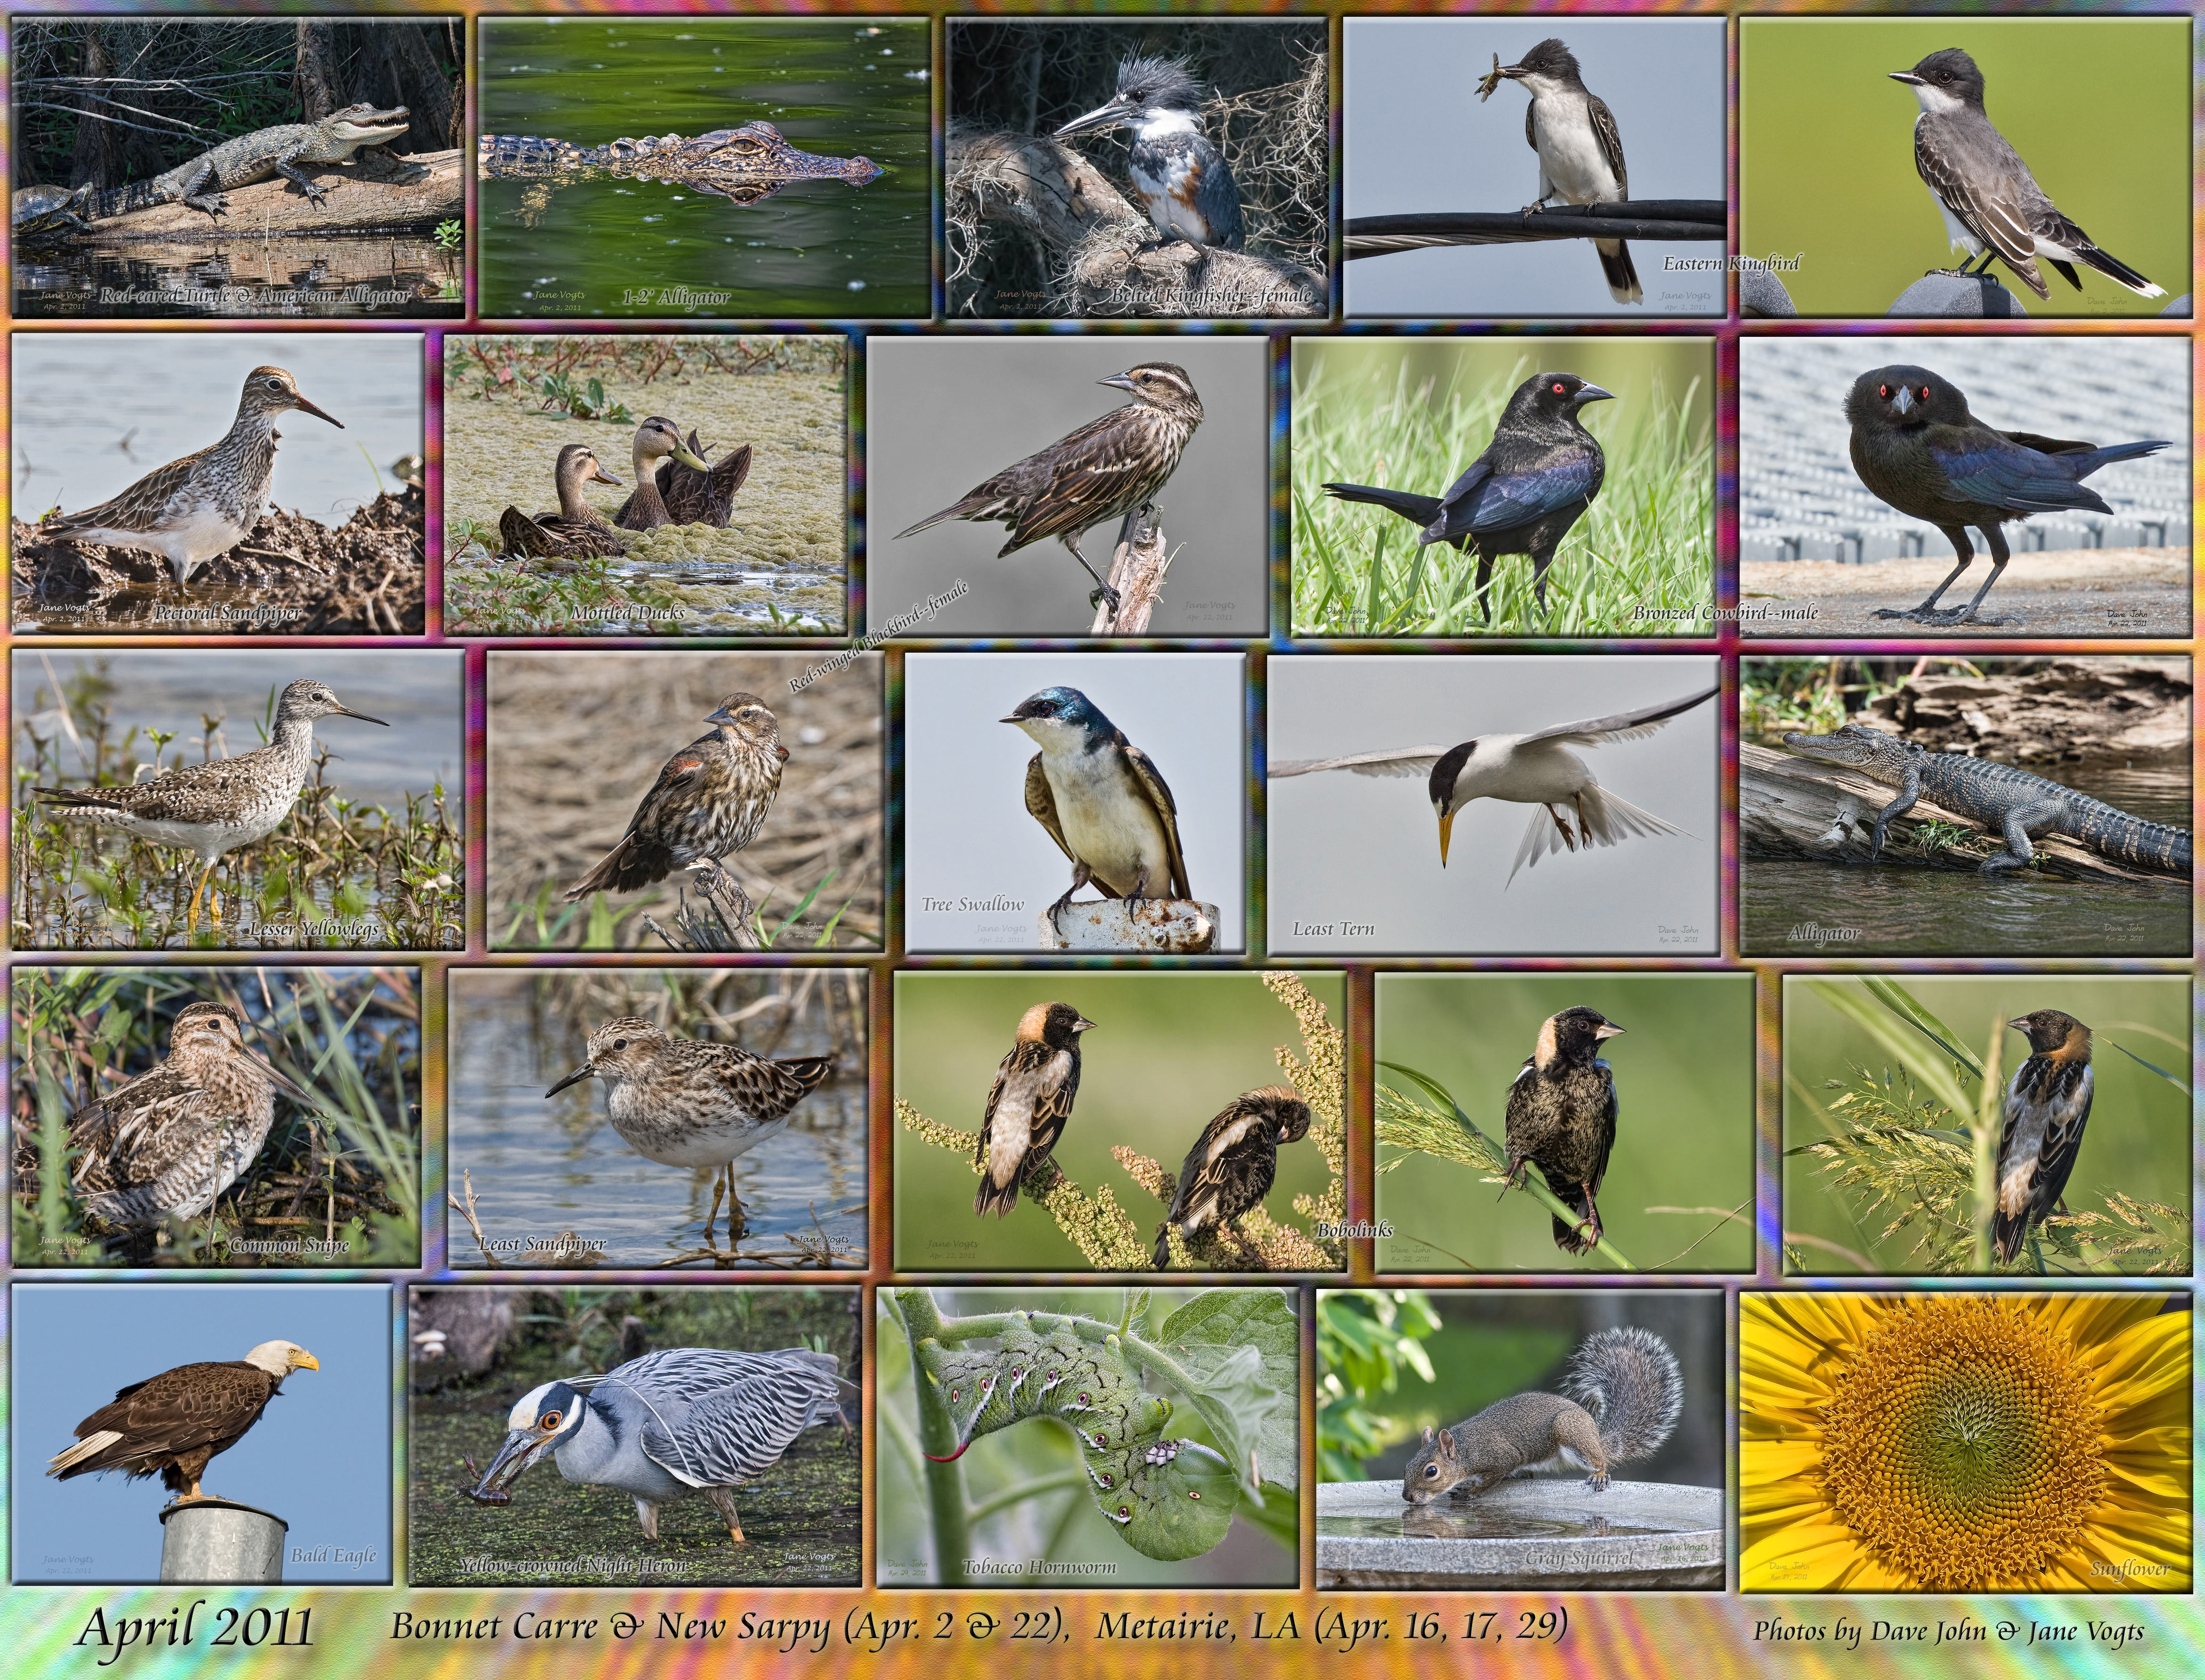Select the Tree Swallow photo

(x=1075, y=803)
